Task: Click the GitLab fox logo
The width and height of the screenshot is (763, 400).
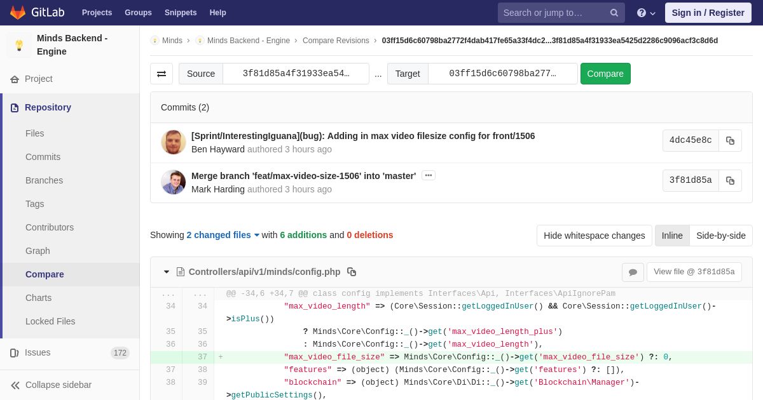Action: point(18,13)
